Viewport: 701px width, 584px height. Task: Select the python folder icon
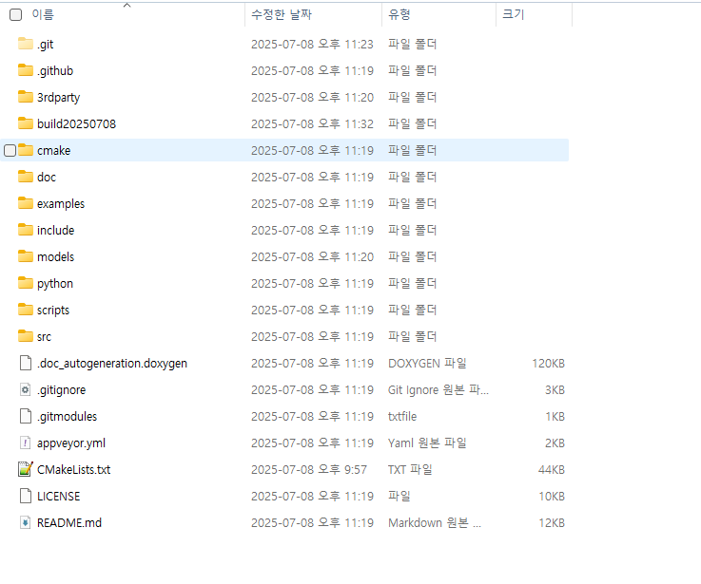pyautogui.click(x=26, y=283)
